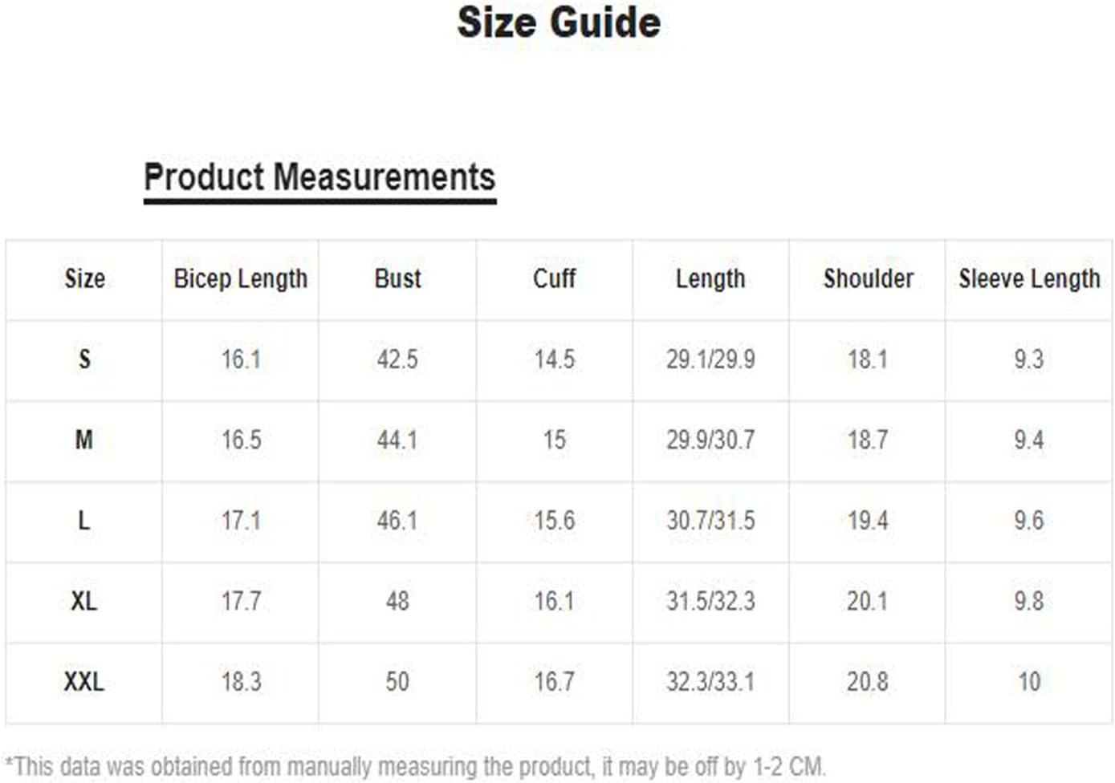Click the Size column header
This screenshot has height=783, width=1115.
point(84,278)
